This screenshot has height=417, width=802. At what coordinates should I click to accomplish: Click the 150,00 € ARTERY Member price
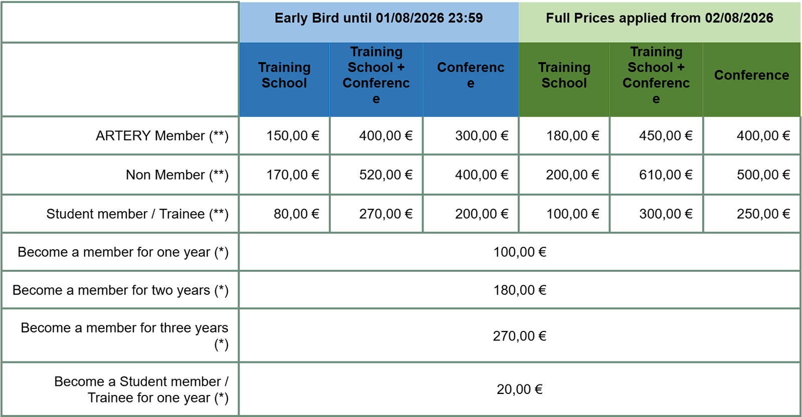pyautogui.click(x=293, y=136)
